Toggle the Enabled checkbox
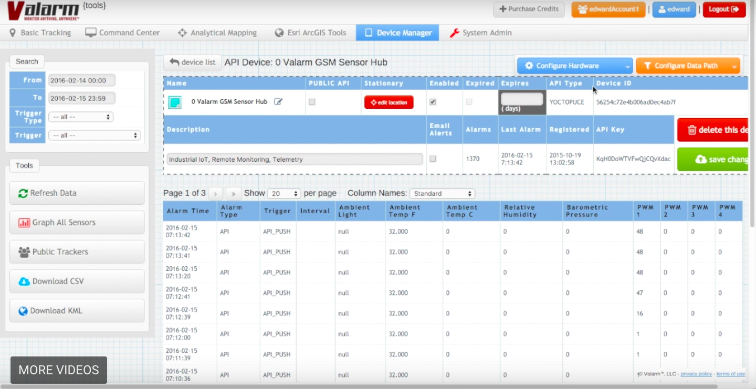Screen dimensions: 756x389 tap(433, 102)
